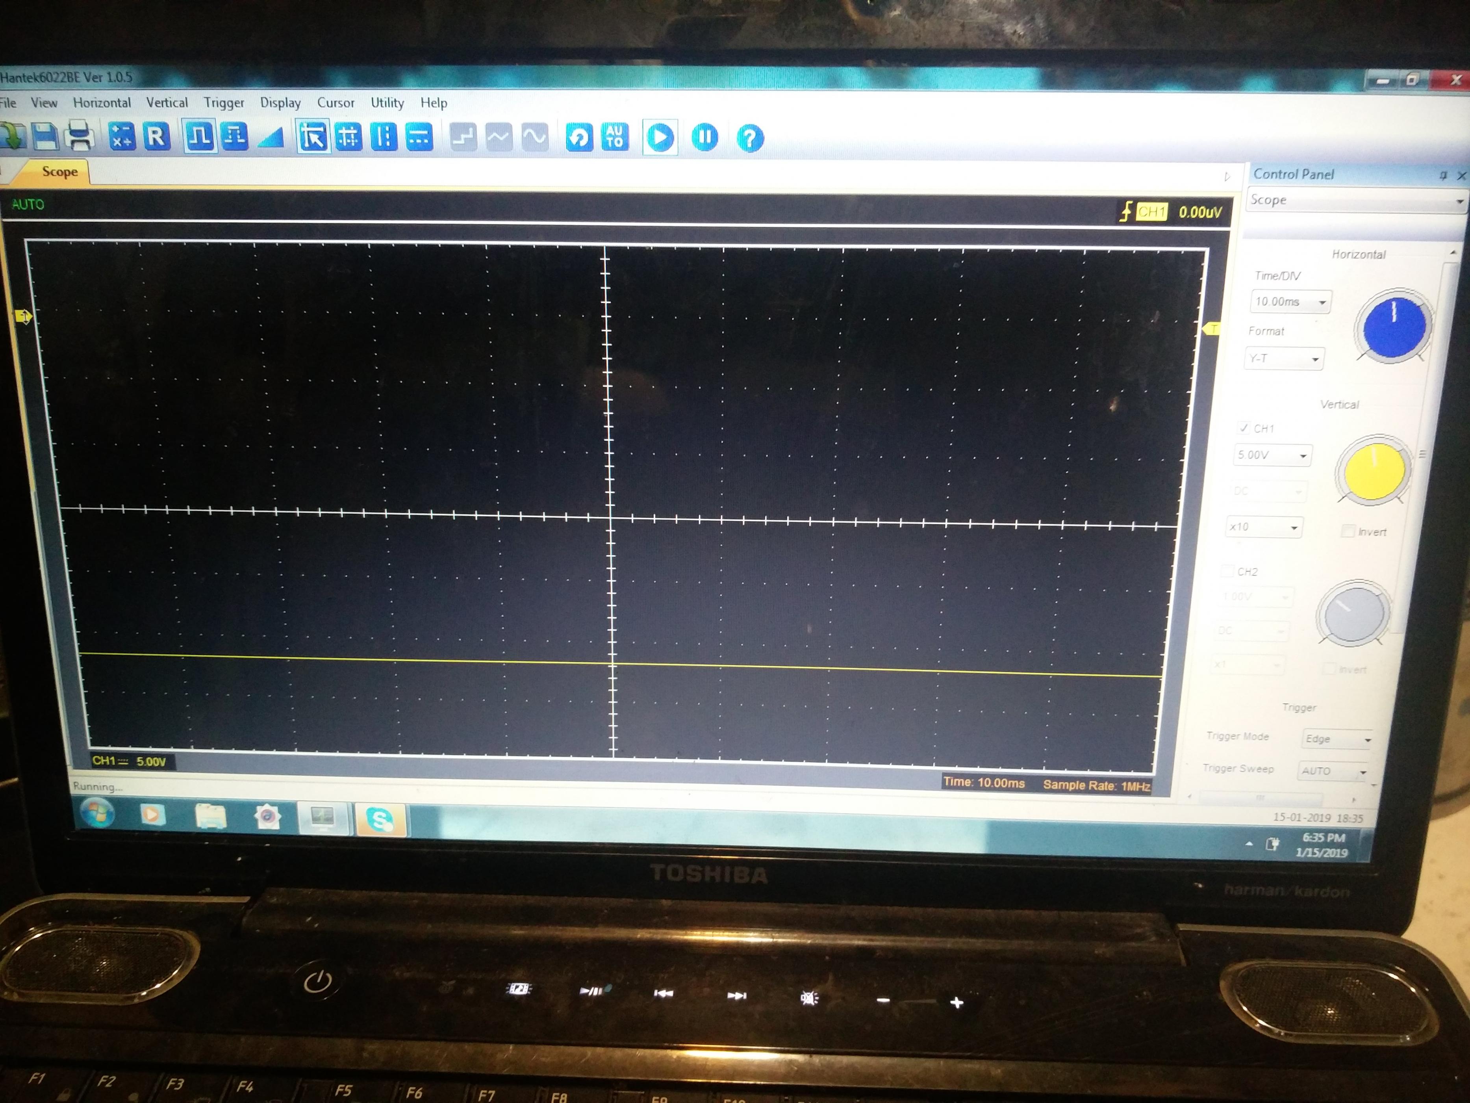Open the Scope dropdown in Control Panel

pos(1356,200)
